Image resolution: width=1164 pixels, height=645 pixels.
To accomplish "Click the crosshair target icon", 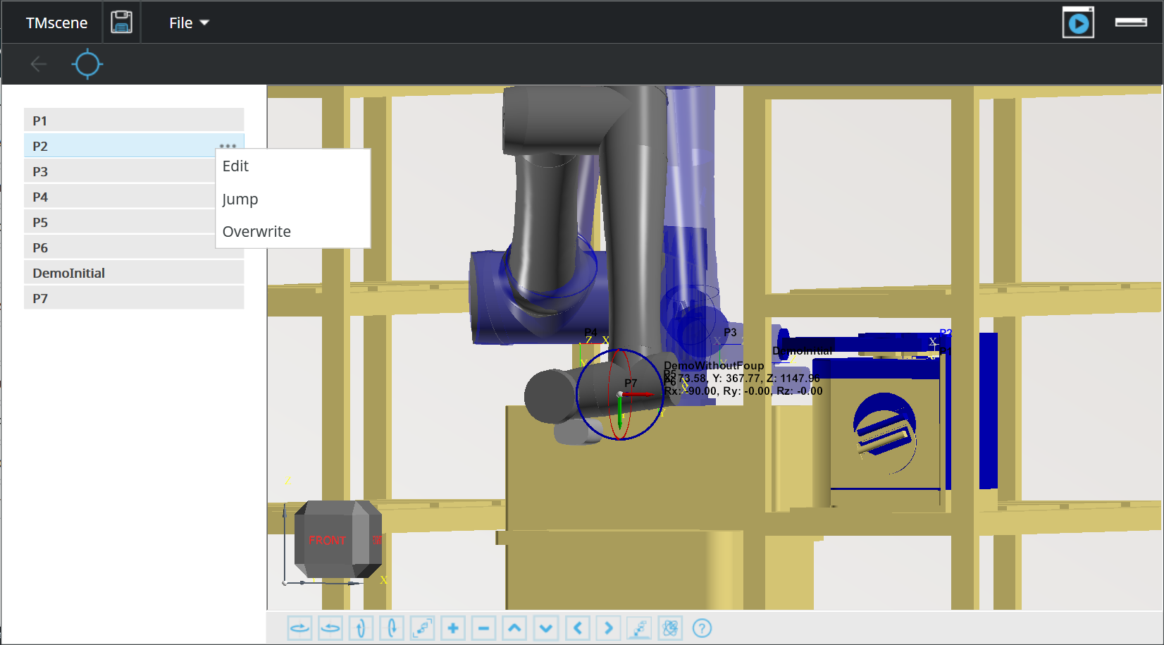I will click(x=87, y=65).
